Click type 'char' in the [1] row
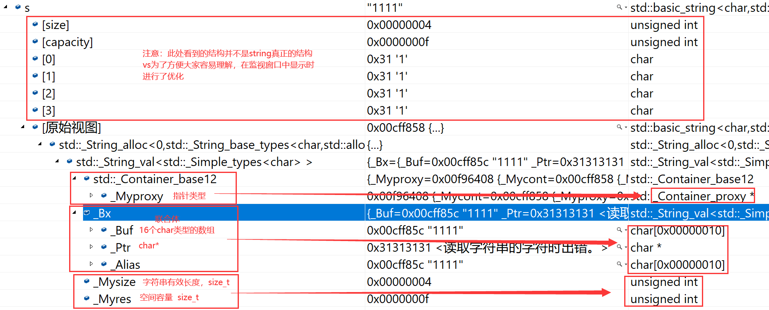The height and width of the screenshot is (310, 769). (x=642, y=76)
